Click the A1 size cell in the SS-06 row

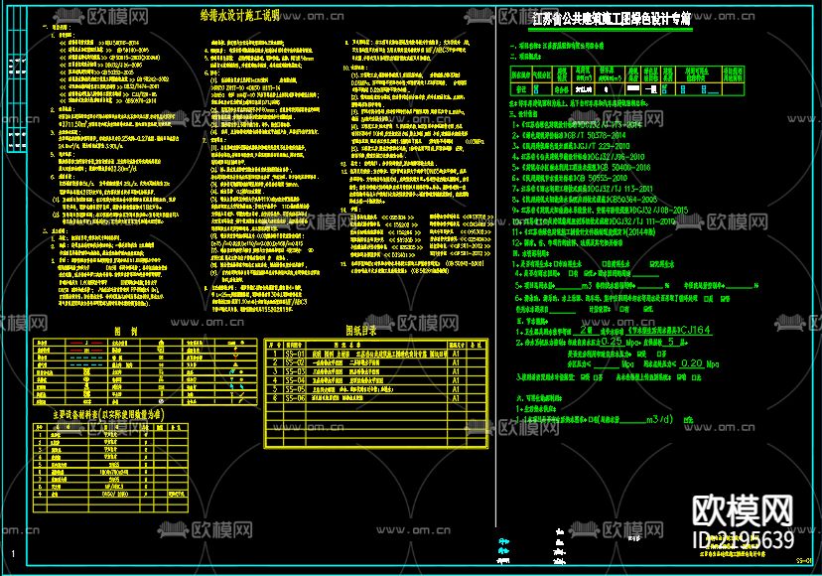tap(456, 398)
